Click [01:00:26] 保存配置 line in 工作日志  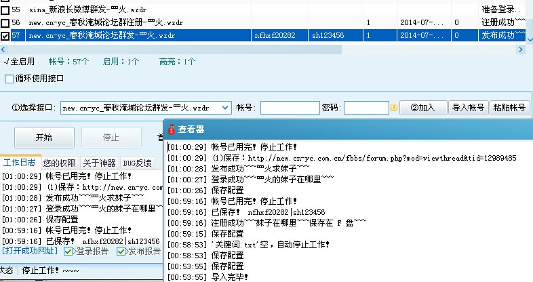[x=40, y=220]
